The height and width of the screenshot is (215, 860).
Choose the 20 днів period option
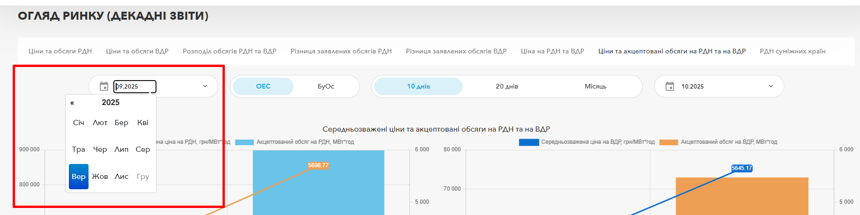(x=507, y=86)
